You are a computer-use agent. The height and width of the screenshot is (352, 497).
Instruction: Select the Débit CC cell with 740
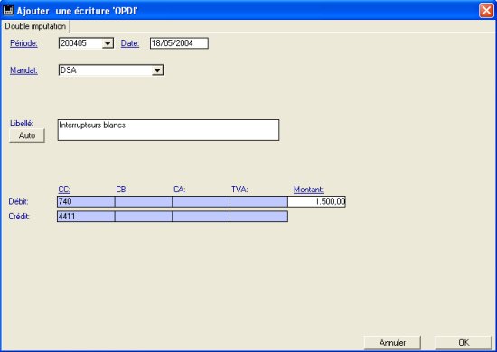click(86, 201)
